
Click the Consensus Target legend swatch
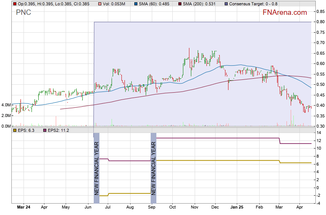(227, 4)
